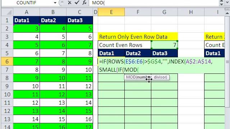230x129 pixels.
Task: Click the Data3 header cell in C1
Action: tap(79, 20)
